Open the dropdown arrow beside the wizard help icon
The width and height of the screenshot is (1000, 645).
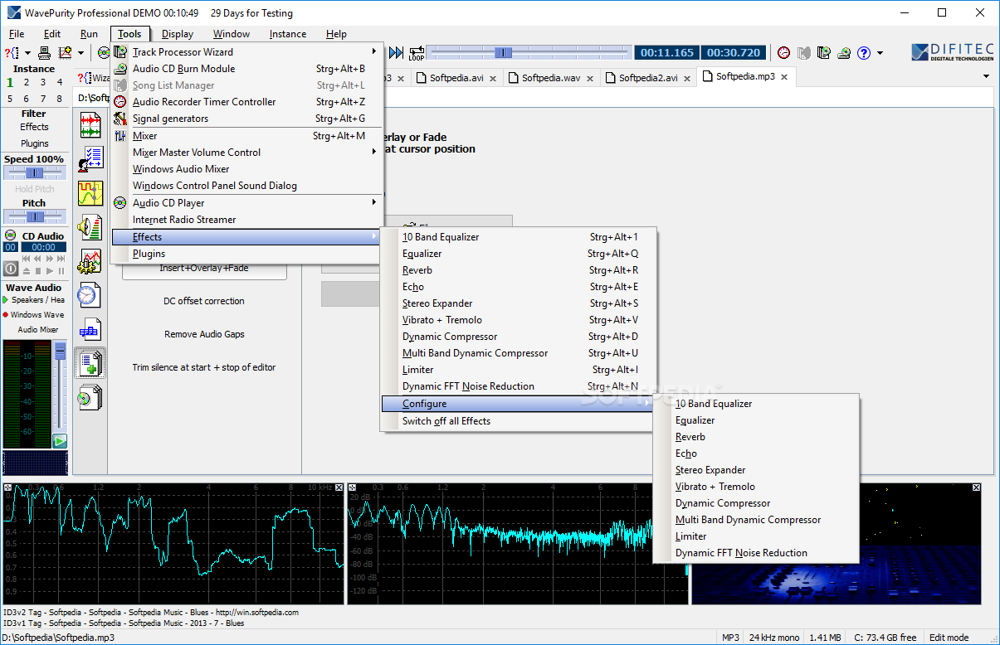pyautogui.click(x=27, y=53)
